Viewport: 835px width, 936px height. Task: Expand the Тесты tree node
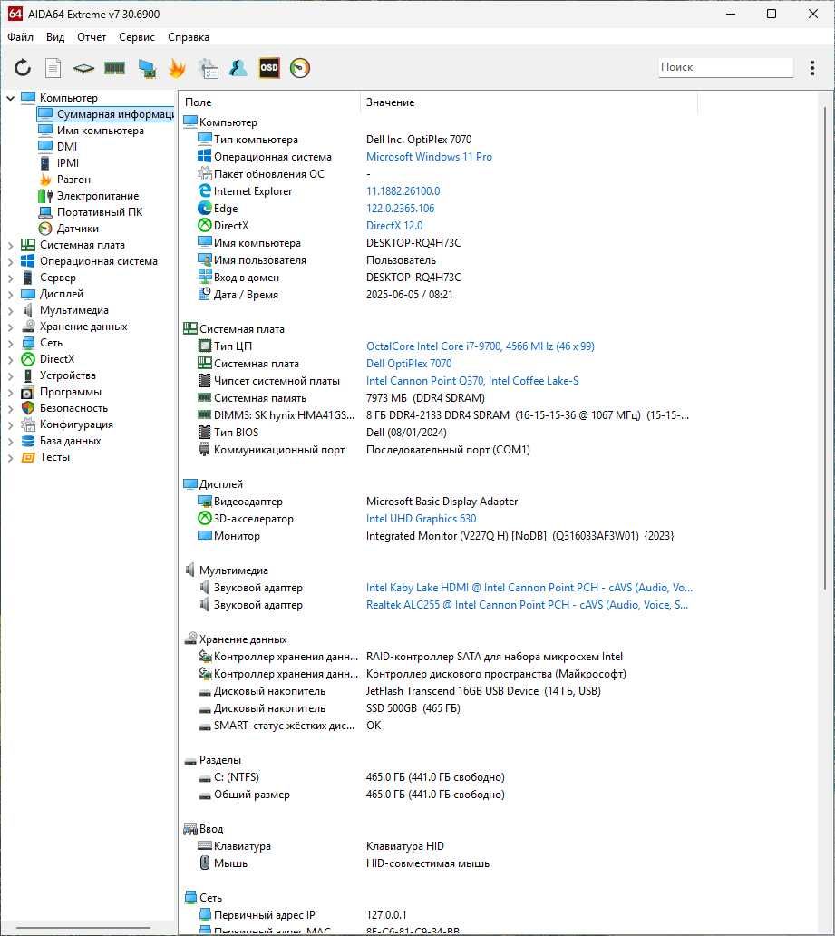[10, 458]
